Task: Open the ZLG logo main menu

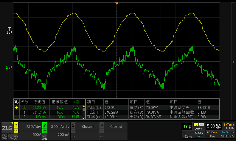Action: pos(7,128)
